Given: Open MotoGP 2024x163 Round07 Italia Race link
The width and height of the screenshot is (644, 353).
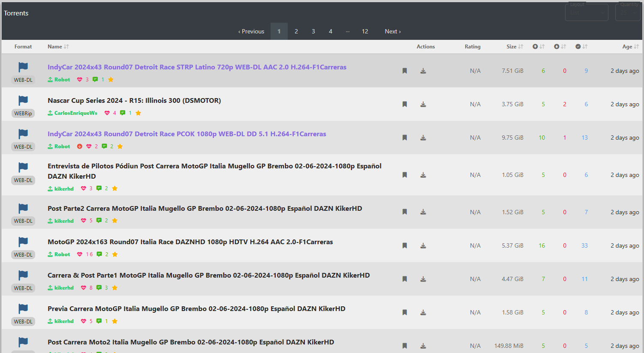Looking at the screenshot, I should [190, 242].
